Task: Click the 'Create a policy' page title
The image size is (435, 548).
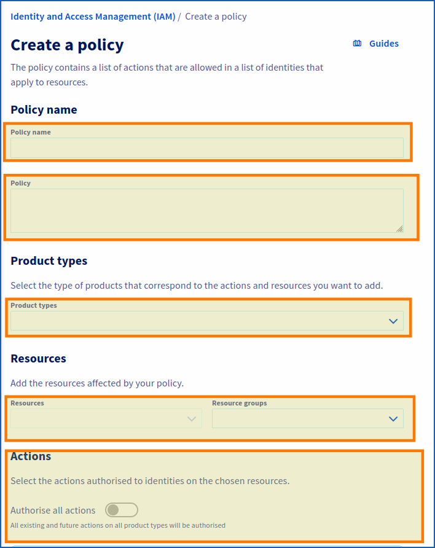Action: pyautogui.click(x=67, y=45)
